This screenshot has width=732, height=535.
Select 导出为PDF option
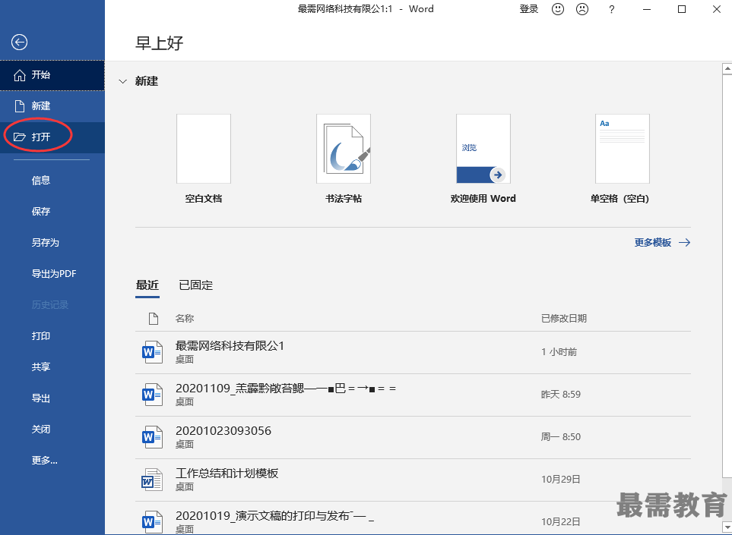(54, 274)
